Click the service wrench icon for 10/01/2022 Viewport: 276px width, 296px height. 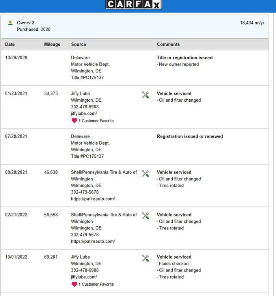pos(145,259)
